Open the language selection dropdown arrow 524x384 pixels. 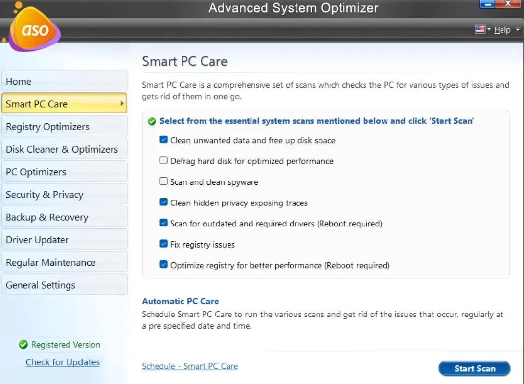point(489,29)
